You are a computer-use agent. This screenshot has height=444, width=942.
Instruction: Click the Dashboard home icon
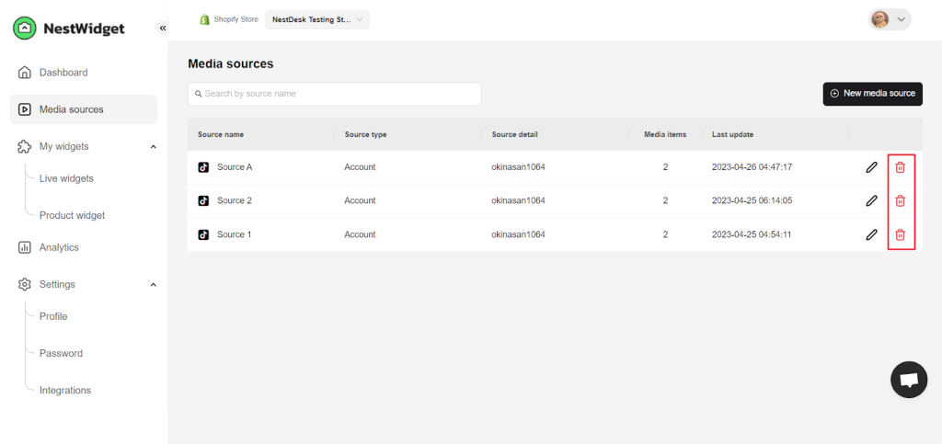tap(25, 73)
